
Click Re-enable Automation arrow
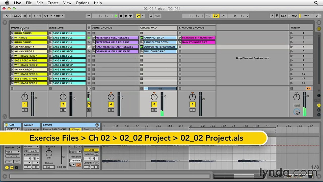pyautogui.click(x=143, y=16)
